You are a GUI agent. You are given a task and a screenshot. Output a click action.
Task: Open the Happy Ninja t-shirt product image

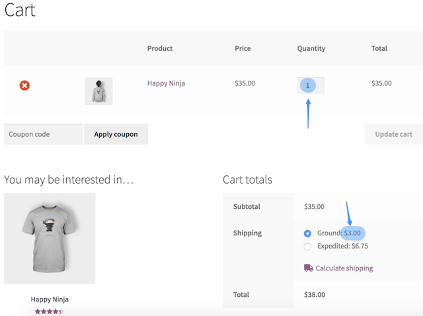(x=50, y=239)
